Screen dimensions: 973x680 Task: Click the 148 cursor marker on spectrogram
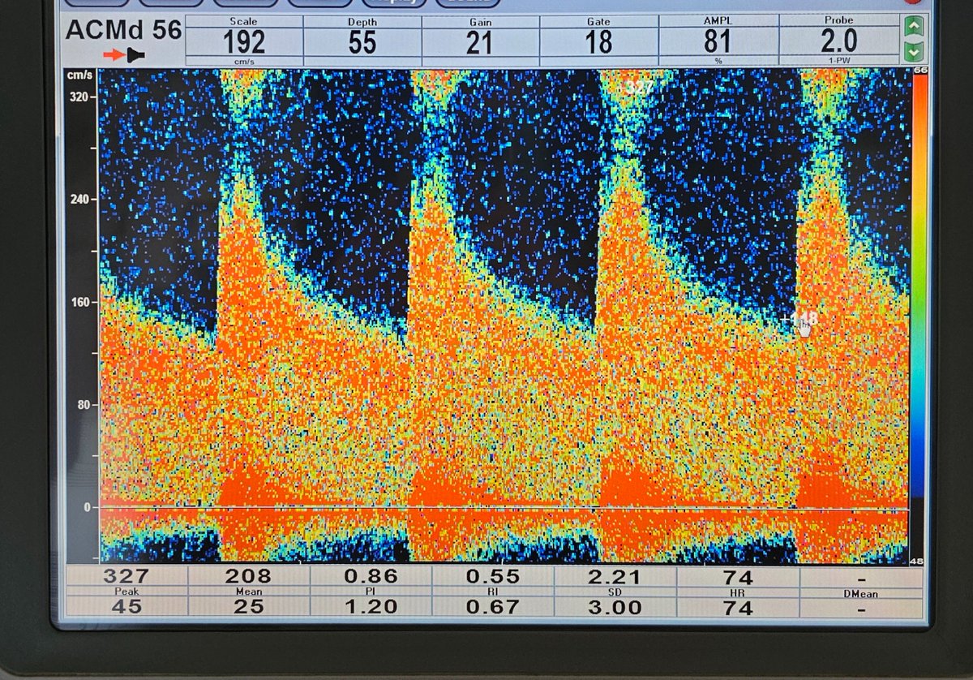(799, 316)
